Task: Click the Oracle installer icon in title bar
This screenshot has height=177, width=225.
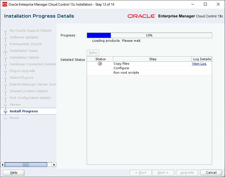Action: 5,4
